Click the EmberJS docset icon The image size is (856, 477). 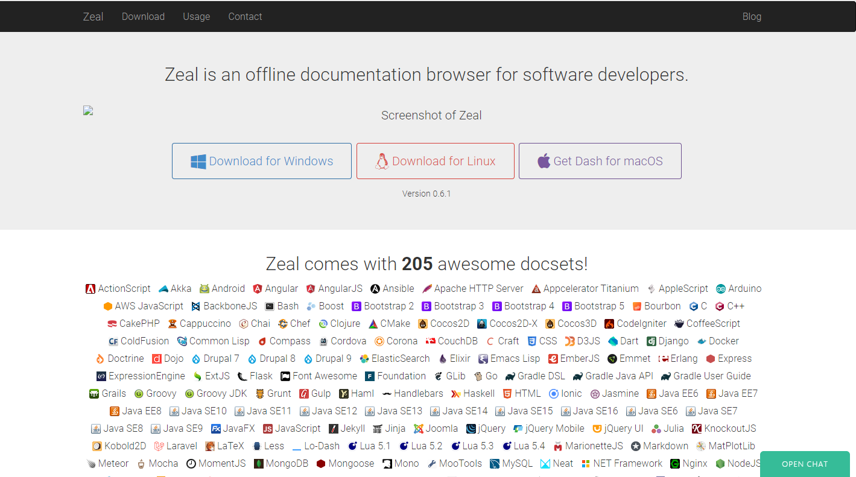(x=553, y=359)
